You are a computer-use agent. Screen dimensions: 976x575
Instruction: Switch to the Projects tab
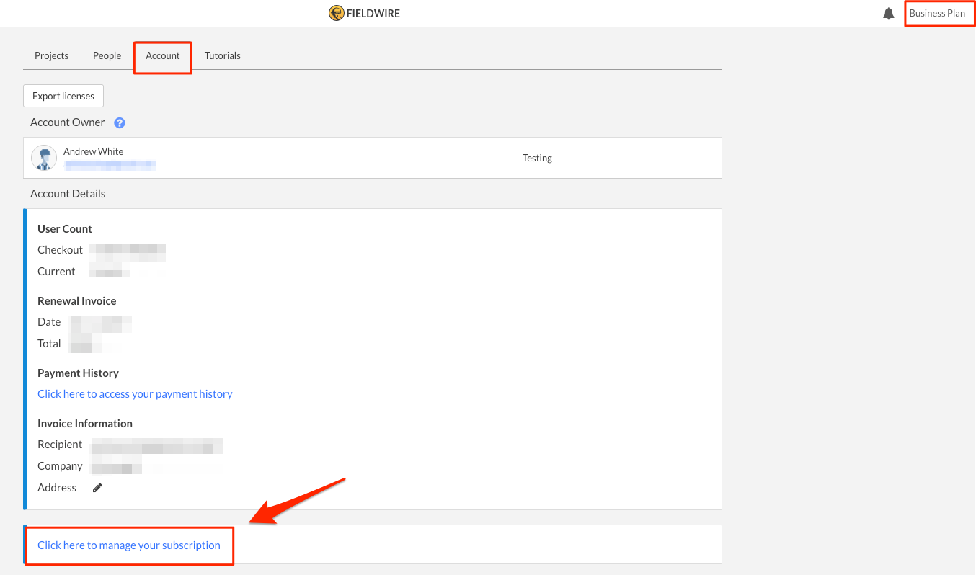52,55
